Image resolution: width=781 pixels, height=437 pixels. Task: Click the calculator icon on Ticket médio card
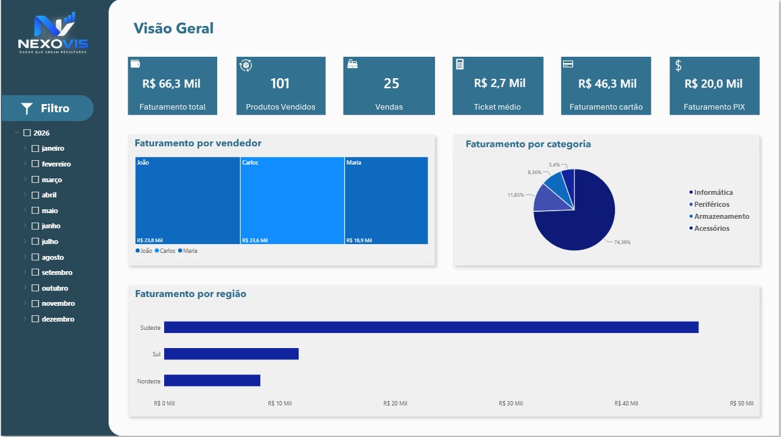pos(460,64)
